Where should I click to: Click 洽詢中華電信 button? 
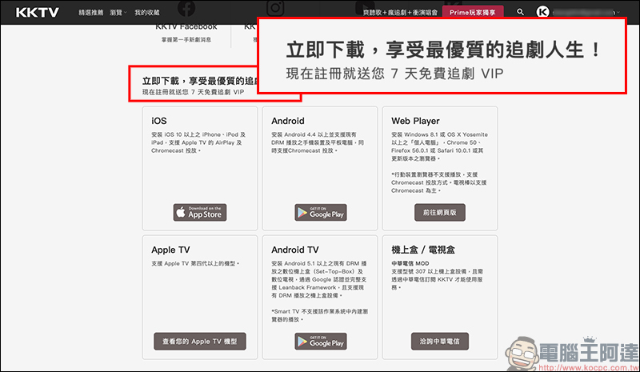(x=439, y=341)
